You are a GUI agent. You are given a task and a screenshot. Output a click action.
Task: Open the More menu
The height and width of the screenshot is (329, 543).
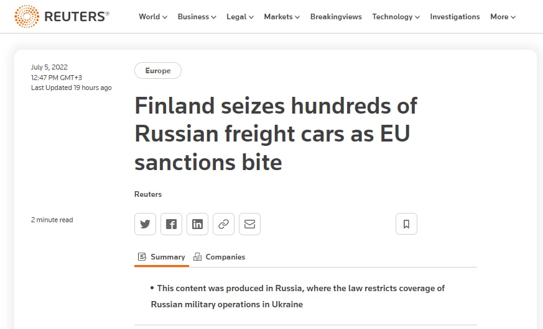tap(503, 17)
